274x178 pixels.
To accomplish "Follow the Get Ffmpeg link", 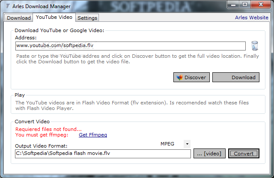I will pyautogui.click(x=93, y=135).
